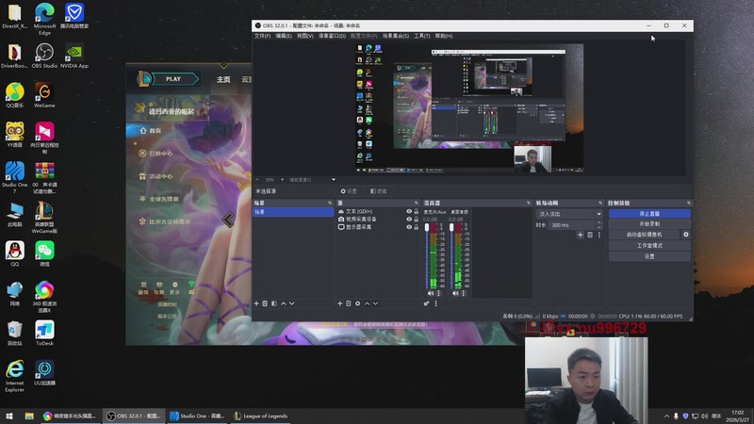Open QQ音乐 desktop icon

point(14,95)
